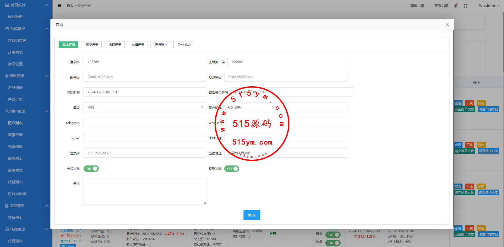Screen dimensions: 504x247
Task: Open the 等级 VIP2 dropdown
Action: click(x=145, y=107)
